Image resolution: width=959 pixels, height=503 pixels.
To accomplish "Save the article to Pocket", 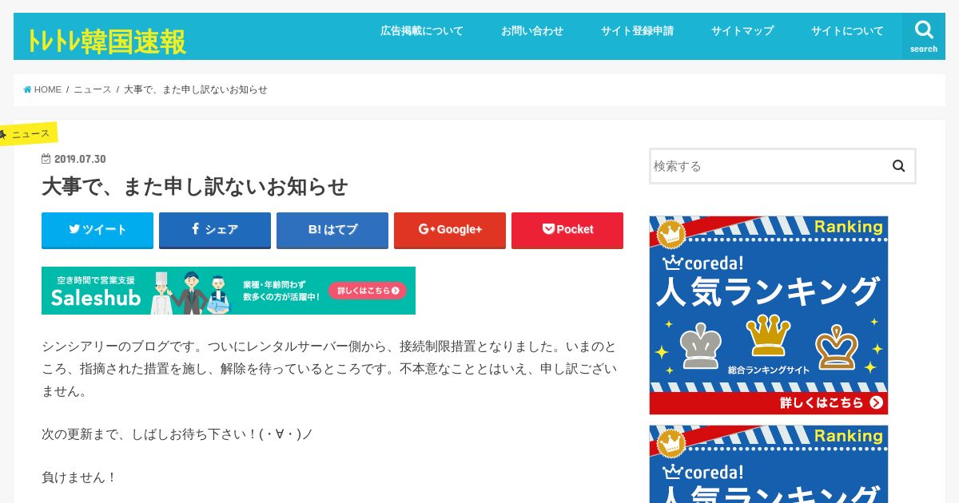I will 567,230.
